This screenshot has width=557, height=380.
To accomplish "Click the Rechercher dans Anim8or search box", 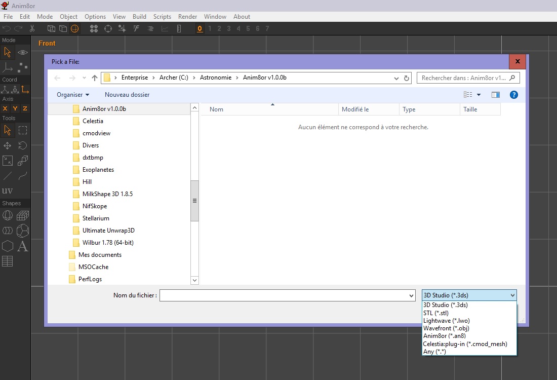I will pyautogui.click(x=468, y=78).
